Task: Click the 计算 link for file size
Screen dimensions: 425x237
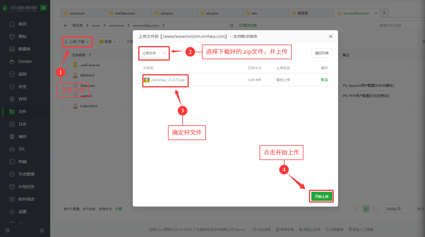Action: click(118, 209)
